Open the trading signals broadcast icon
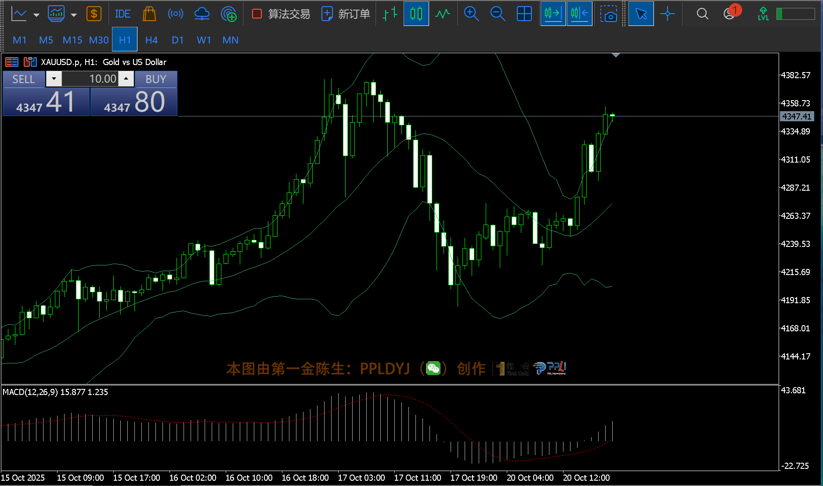 point(176,14)
